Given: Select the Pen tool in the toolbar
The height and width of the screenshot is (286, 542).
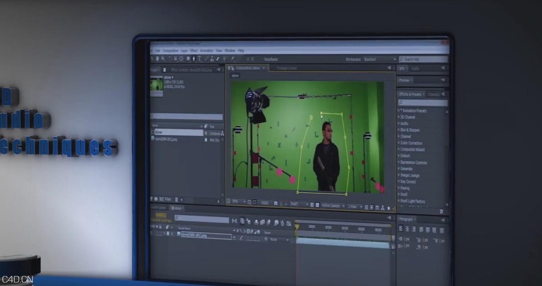Looking at the screenshot, I should tap(193, 59).
